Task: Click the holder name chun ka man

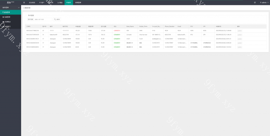Action: 143,35
